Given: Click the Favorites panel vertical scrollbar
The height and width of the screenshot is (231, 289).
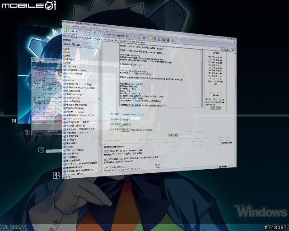Looking at the screenshot, I should pyautogui.click(x=99, y=111).
